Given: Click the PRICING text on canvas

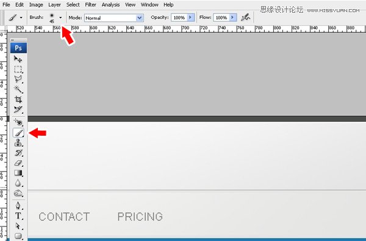Looking at the screenshot, I should [x=140, y=217].
